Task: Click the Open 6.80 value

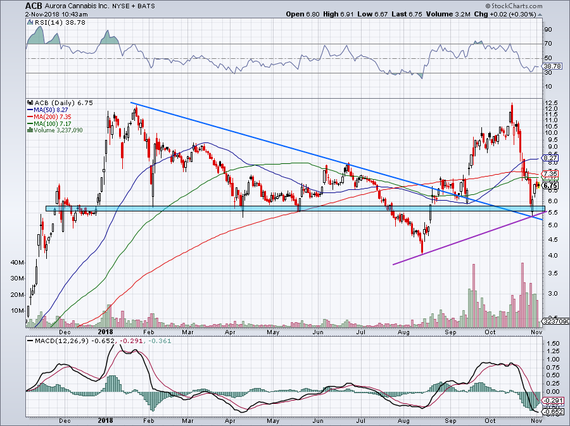Action: (303, 14)
